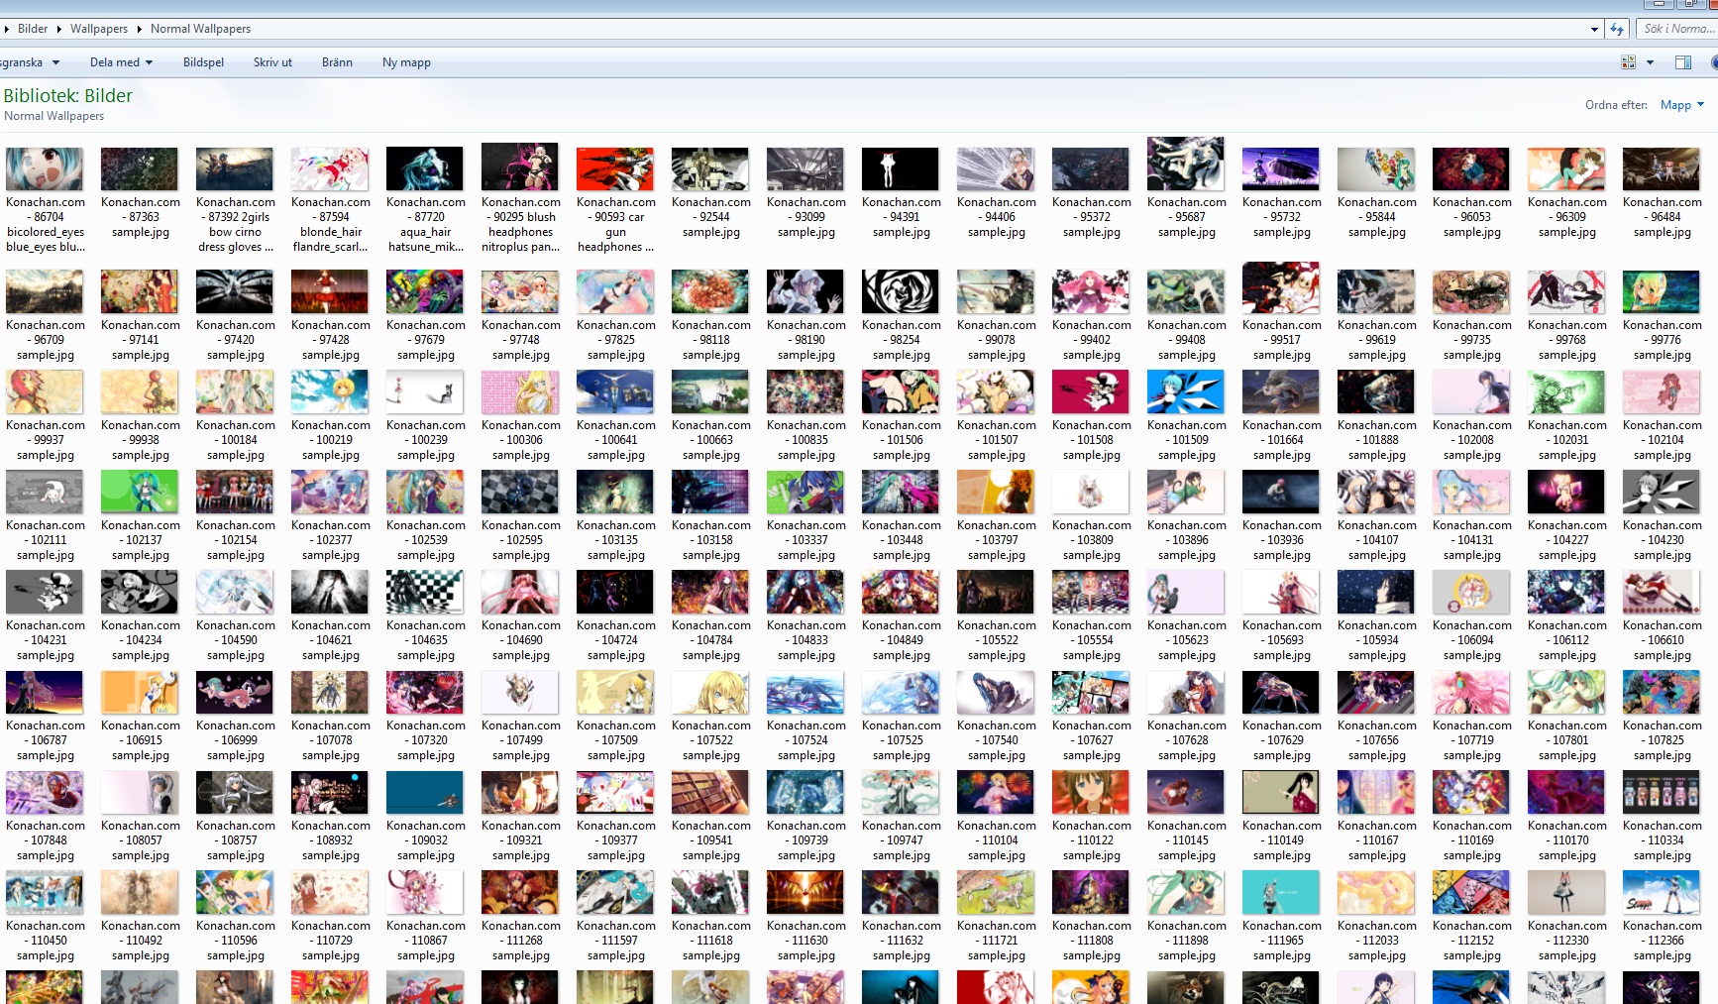Click file name text Konachan.com - 97679 sample.jpg

(x=425, y=340)
